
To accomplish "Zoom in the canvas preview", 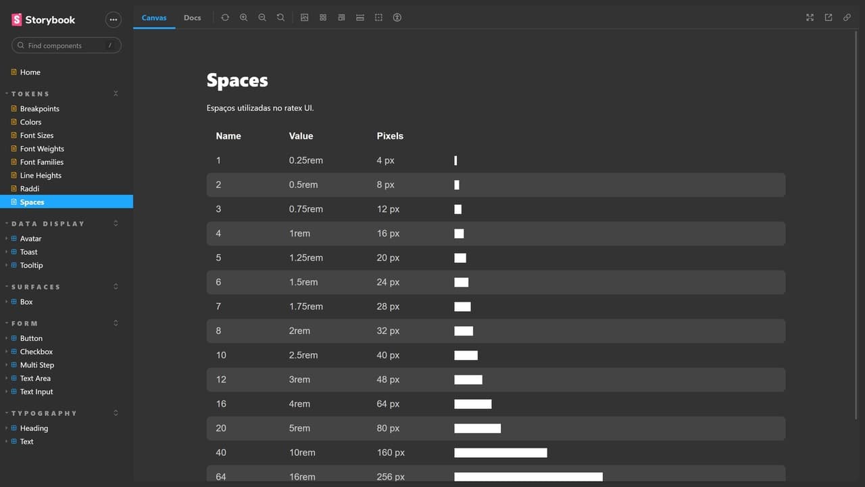I will tap(244, 18).
